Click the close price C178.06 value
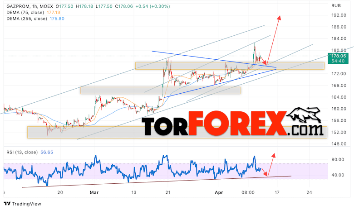The image size is (354, 210). (124, 6)
